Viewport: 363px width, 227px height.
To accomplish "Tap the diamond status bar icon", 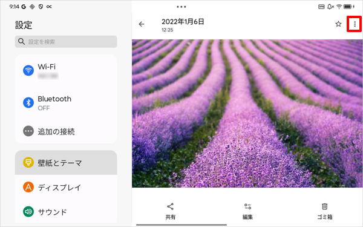I will [32, 7].
